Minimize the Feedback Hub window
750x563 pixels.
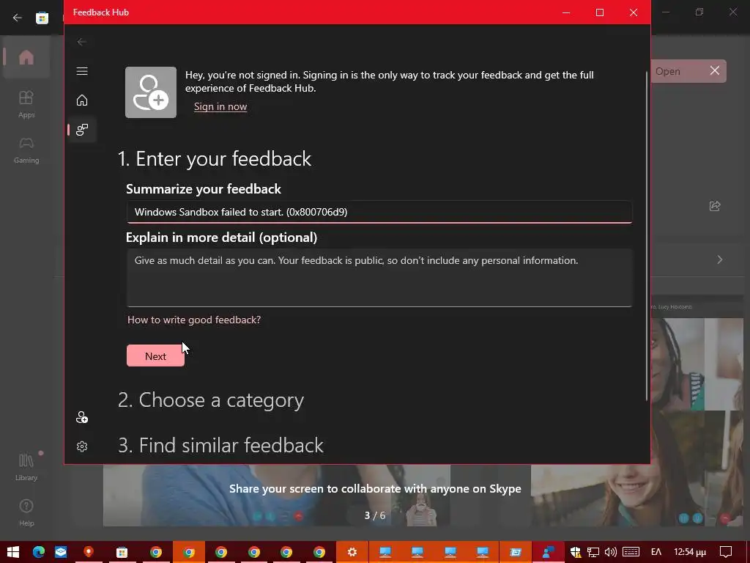(x=566, y=12)
